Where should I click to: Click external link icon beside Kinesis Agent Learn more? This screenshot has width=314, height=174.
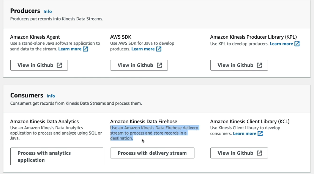[x=85, y=49]
